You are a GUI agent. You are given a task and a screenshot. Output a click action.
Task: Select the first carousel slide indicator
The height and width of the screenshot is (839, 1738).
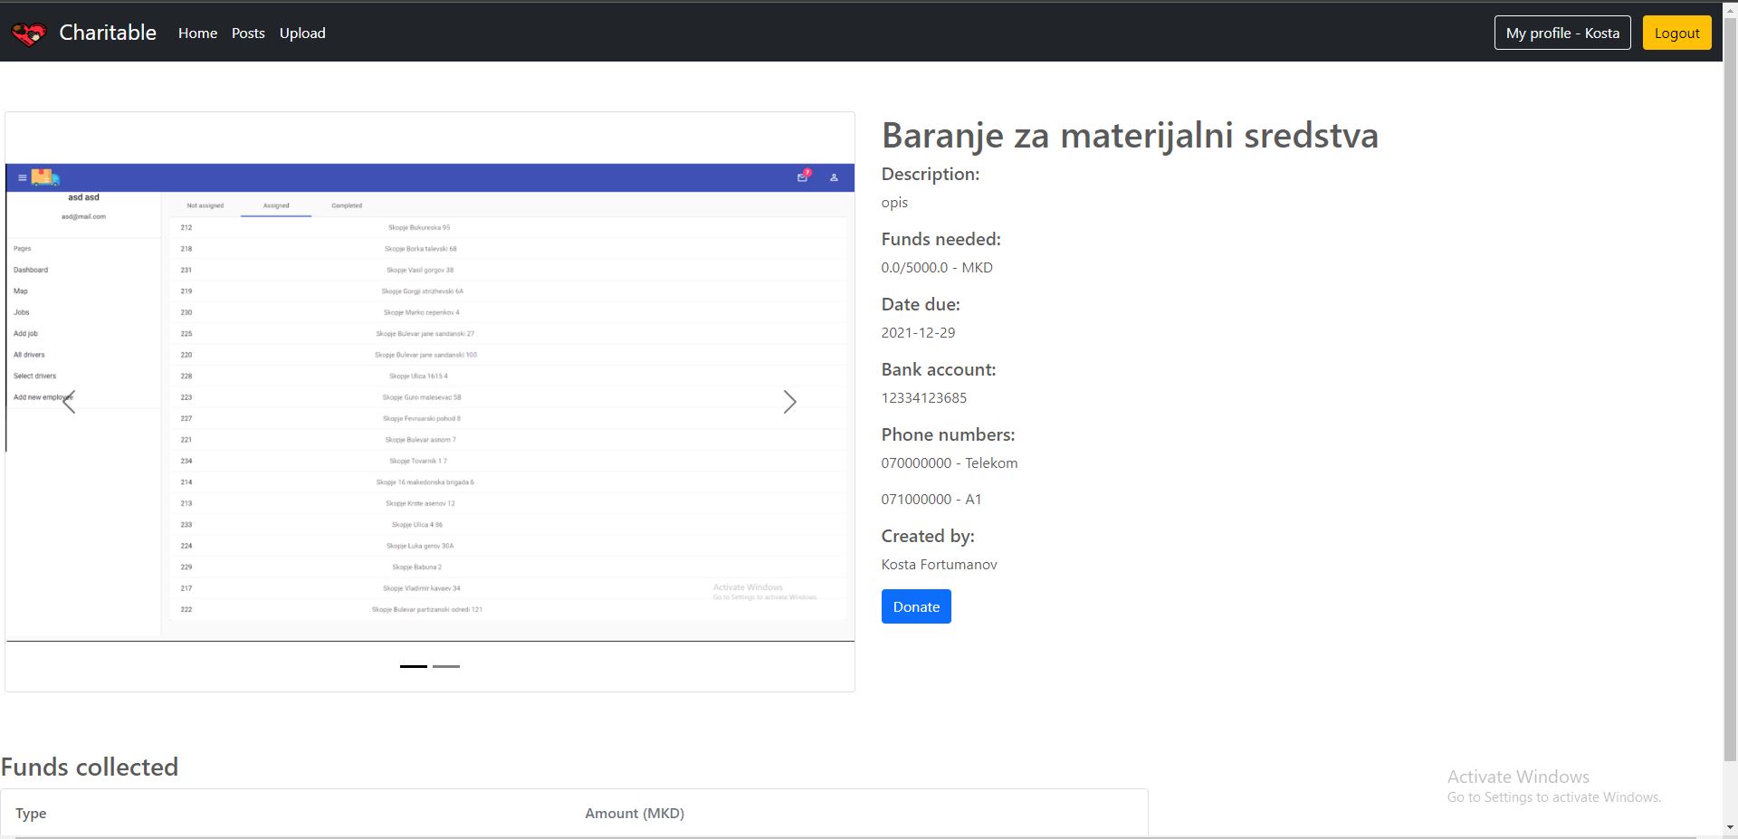point(413,666)
